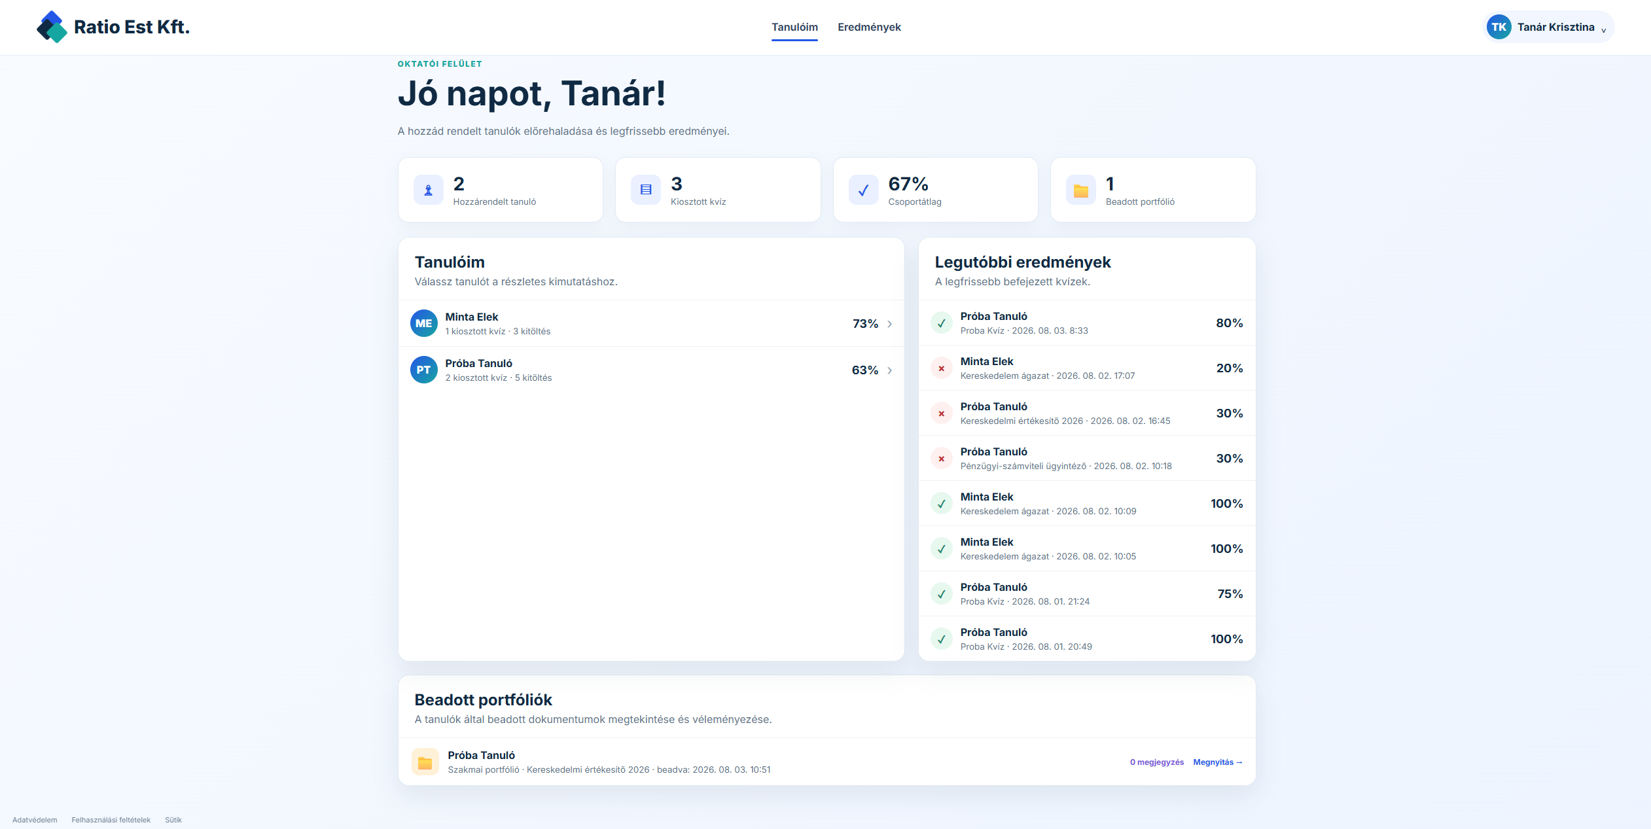
Task: Click the student icon on Hozzárendelt tanuló card
Action: (429, 190)
